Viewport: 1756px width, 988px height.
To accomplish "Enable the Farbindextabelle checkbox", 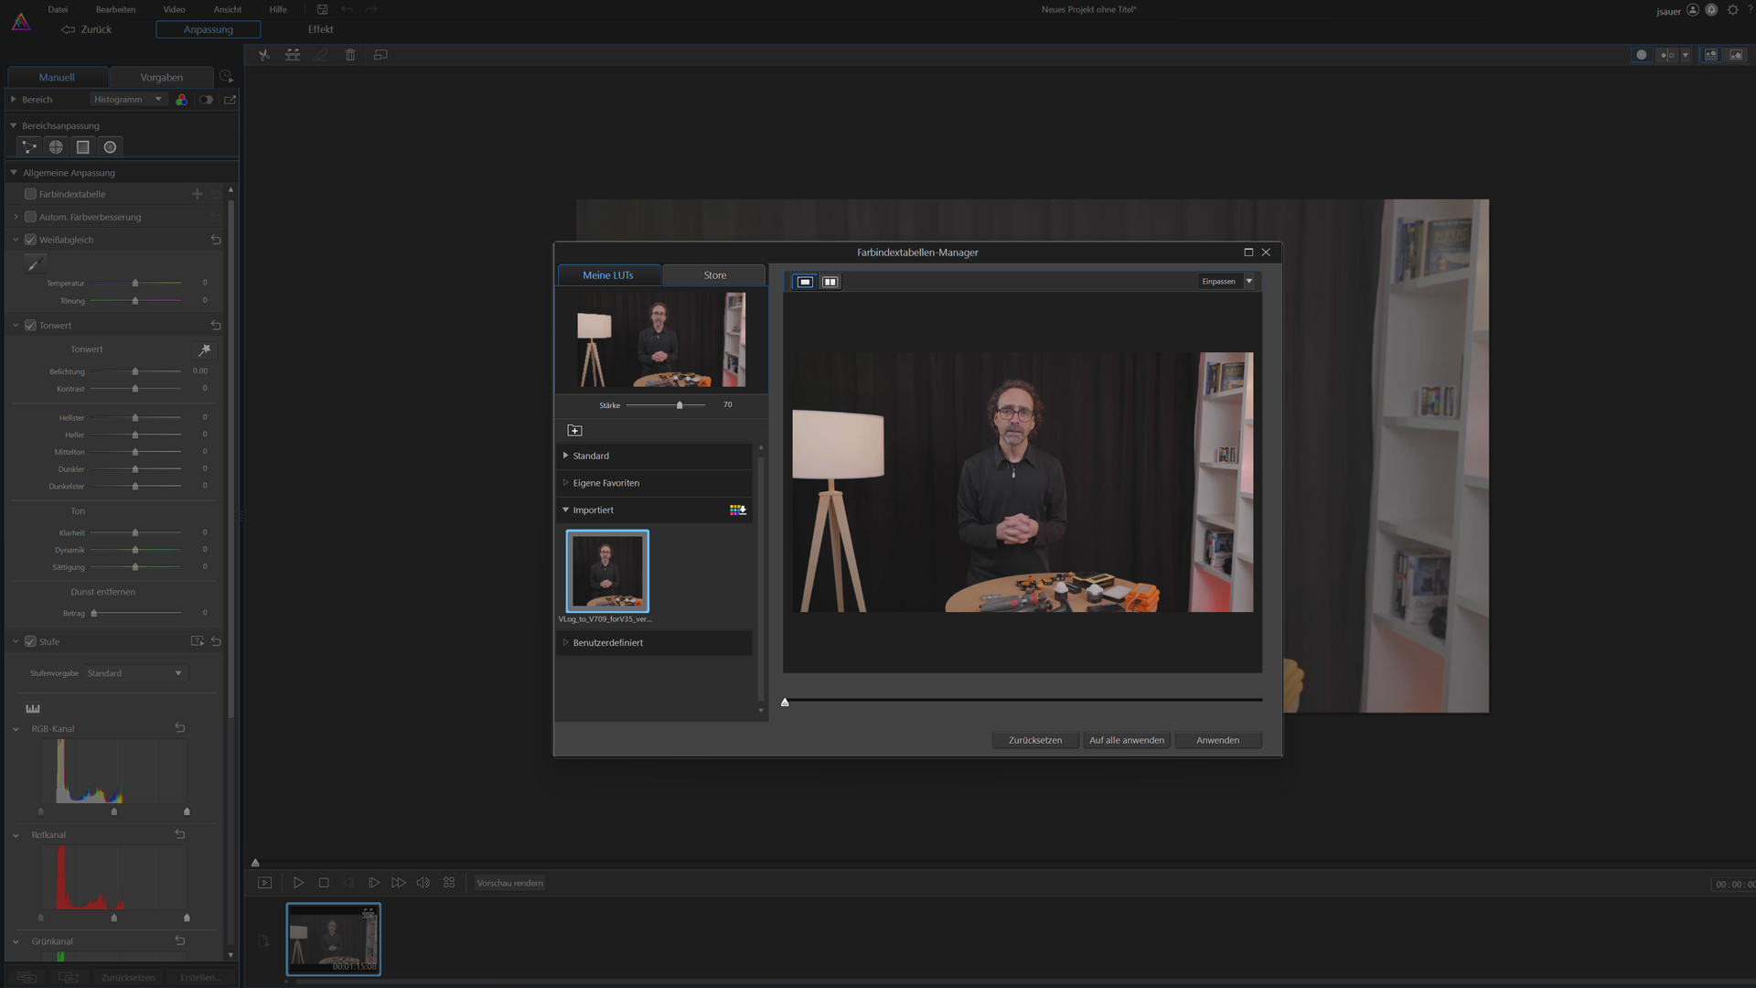I will pyautogui.click(x=30, y=194).
